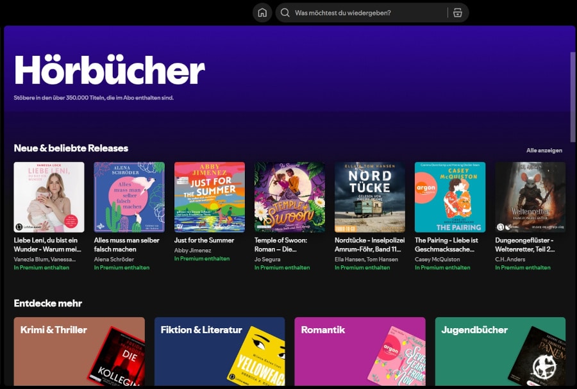The width and height of the screenshot is (577, 389).
Task: Click 'In Premium enthalten' under Dungeongeflüster
Action: click(x=523, y=267)
